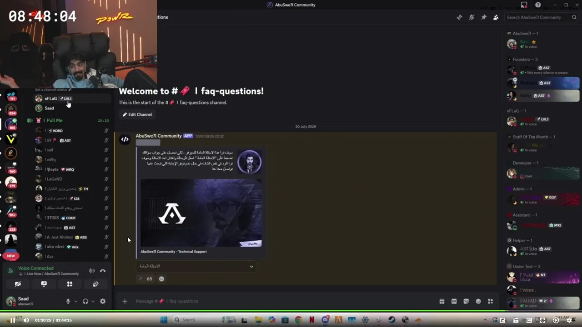Open User Settings gear

click(x=103, y=301)
